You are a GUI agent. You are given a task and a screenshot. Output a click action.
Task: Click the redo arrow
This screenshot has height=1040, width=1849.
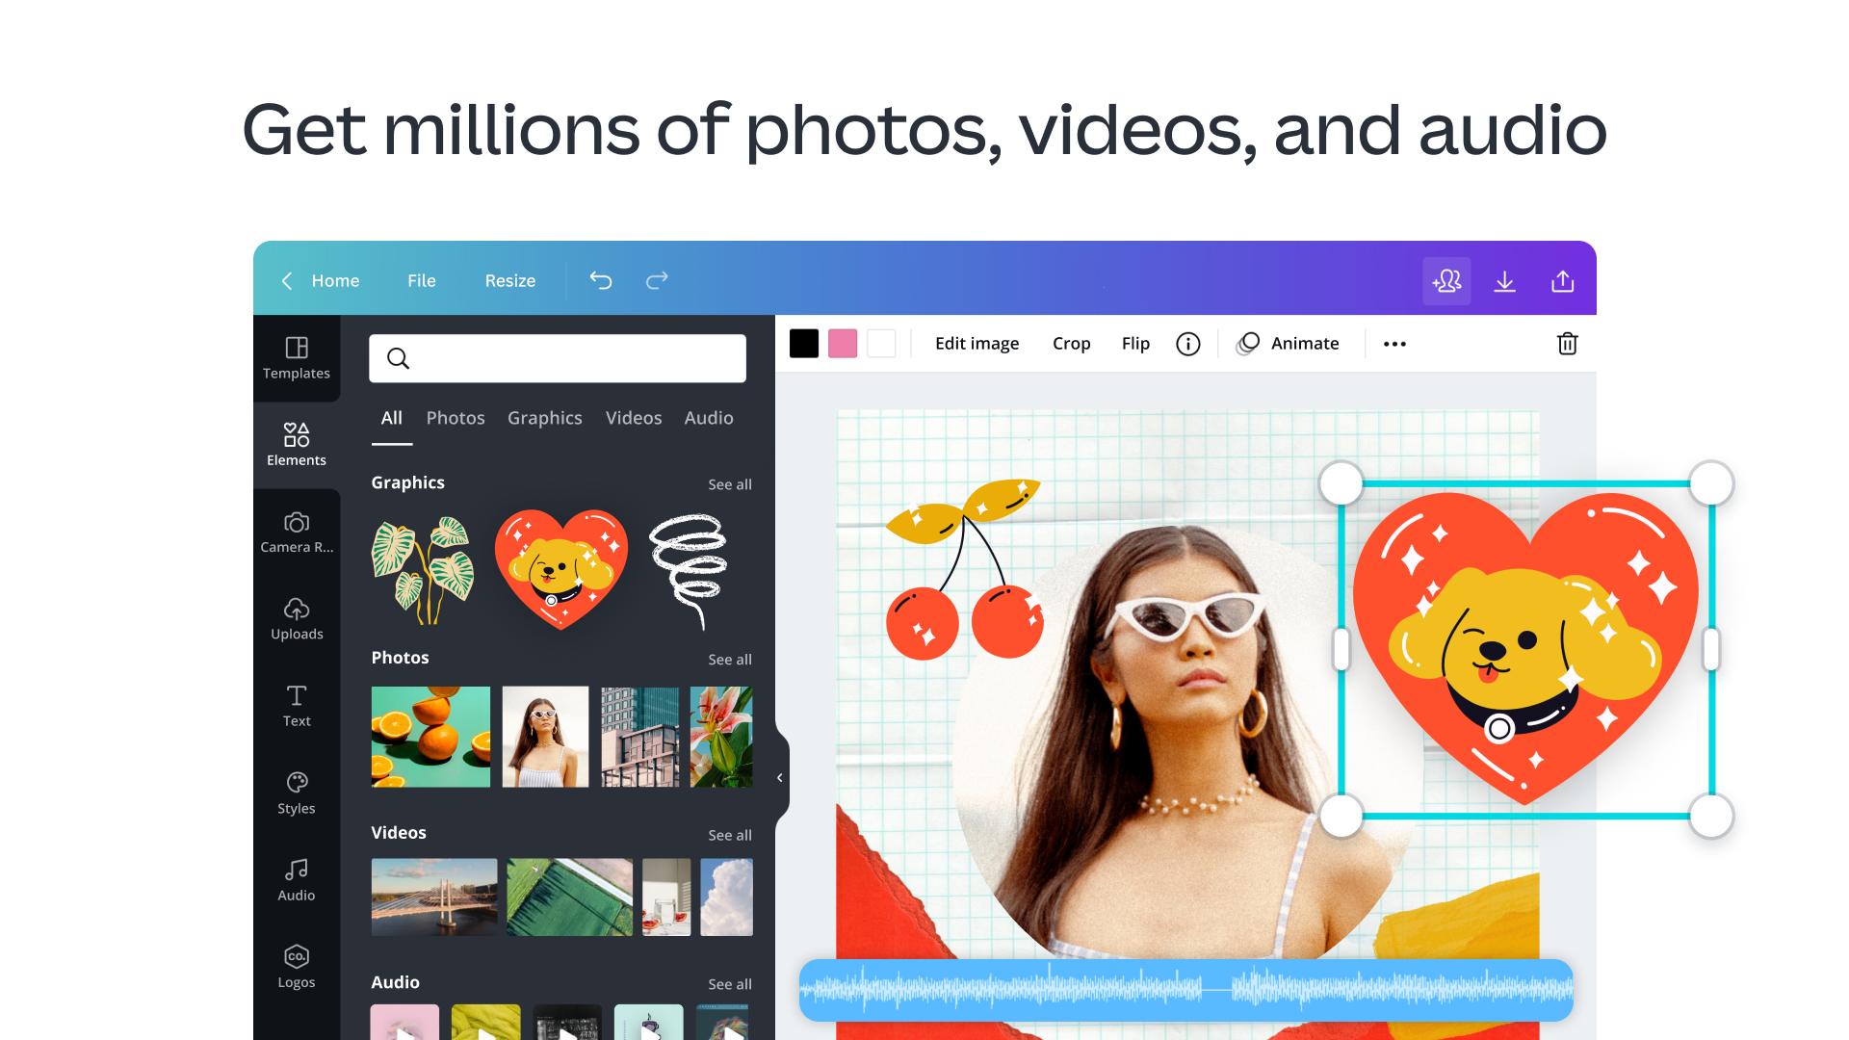(657, 280)
